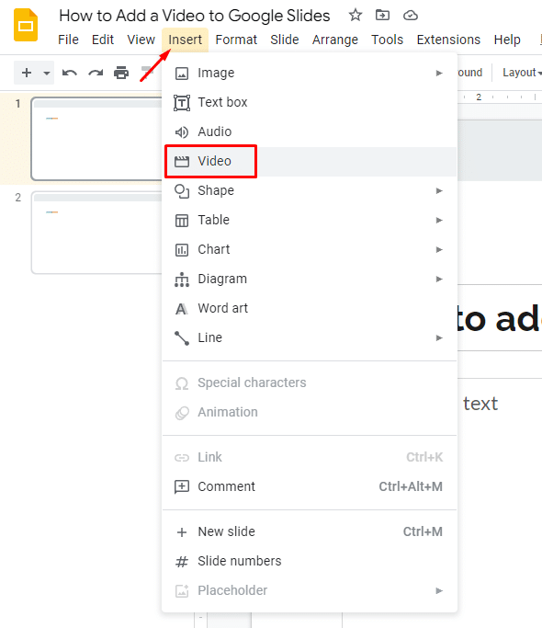Choose Audio in the Insert menu
Image resolution: width=542 pixels, height=628 pixels.
click(x=309, y=131)
